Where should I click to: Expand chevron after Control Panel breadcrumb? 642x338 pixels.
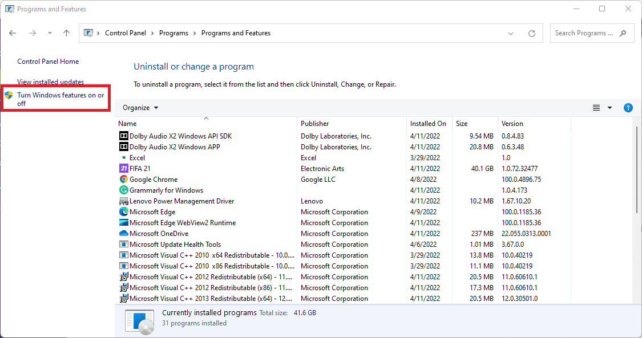(x=152, y=34)
